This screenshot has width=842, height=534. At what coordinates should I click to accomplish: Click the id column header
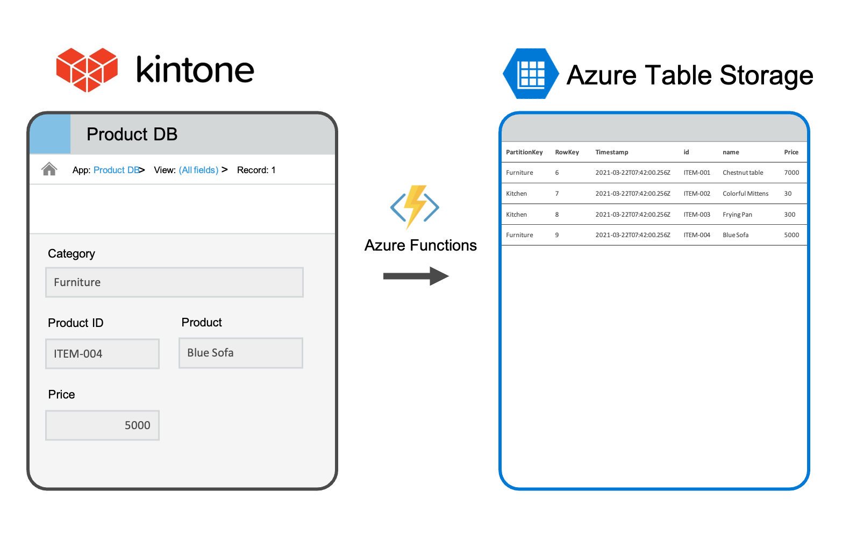pyautogui.click(x=686, y=152)
